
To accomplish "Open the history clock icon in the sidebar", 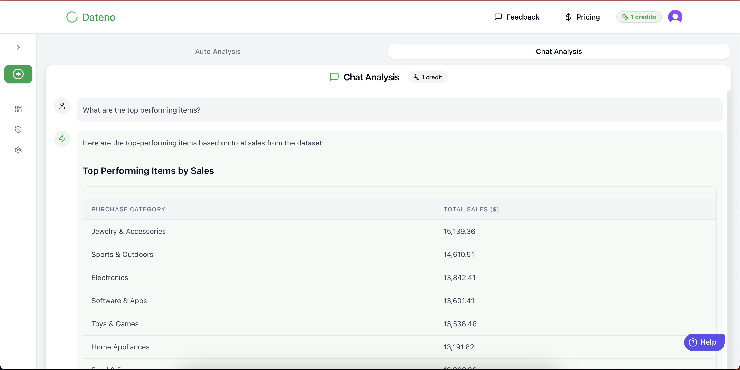I will 18,129.
